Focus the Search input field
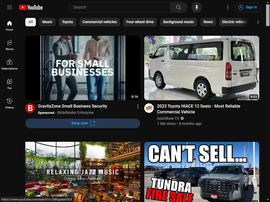The height and width of the screenshot is (202, 270). point(120,7)
